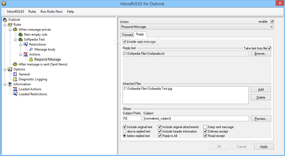285x156 pixels.
Task: Toggle the action enable checkbox
Action: [x=272, y=22]
